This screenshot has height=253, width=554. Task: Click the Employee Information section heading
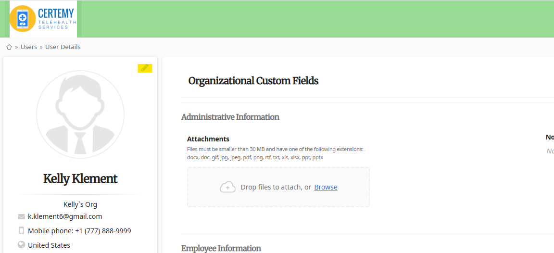221,248
